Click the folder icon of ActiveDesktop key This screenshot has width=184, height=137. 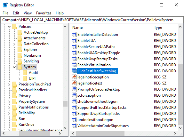click(x=20, y=32)
